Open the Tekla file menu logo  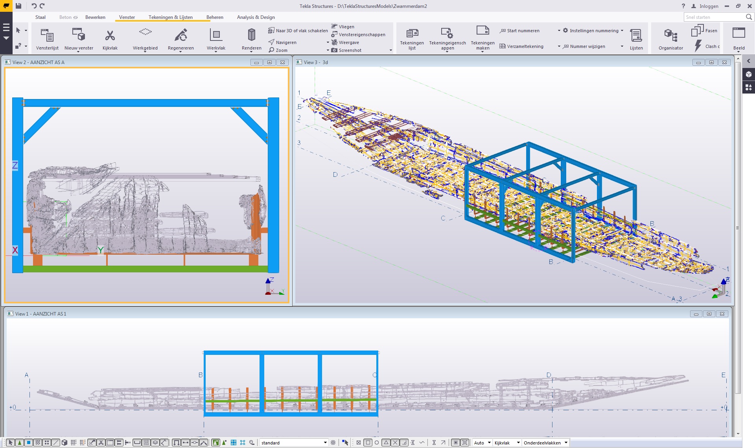point(6,6)
